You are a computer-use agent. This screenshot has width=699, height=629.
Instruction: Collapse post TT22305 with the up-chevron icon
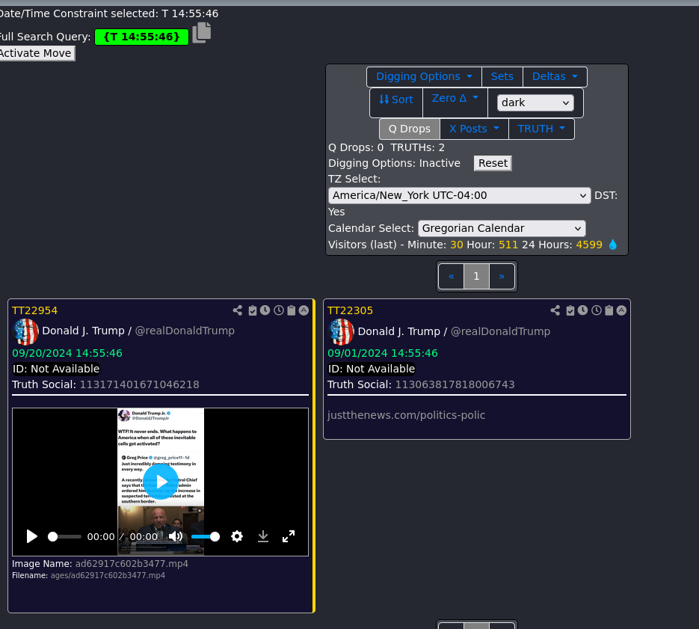pos(621,310)
